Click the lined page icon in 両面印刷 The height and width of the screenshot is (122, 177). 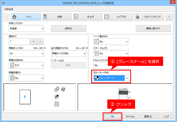coord(12,78)
